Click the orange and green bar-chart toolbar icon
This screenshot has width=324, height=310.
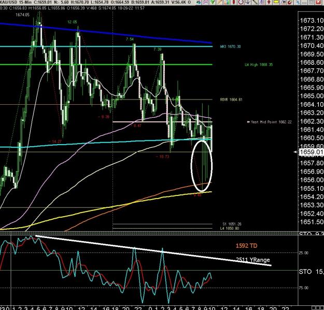pos(227,2)
